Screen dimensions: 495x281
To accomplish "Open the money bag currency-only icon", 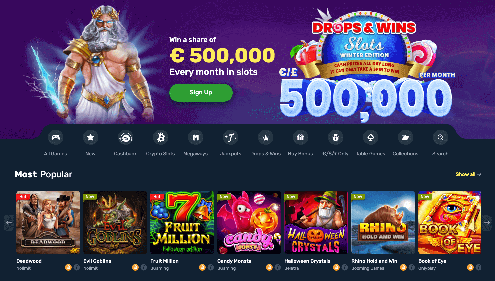I will pos(336,137).
